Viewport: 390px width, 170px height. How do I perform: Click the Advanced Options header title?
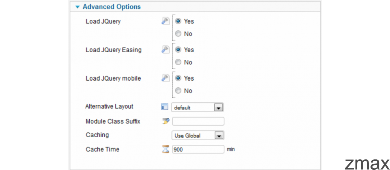[x=112, y=7]
